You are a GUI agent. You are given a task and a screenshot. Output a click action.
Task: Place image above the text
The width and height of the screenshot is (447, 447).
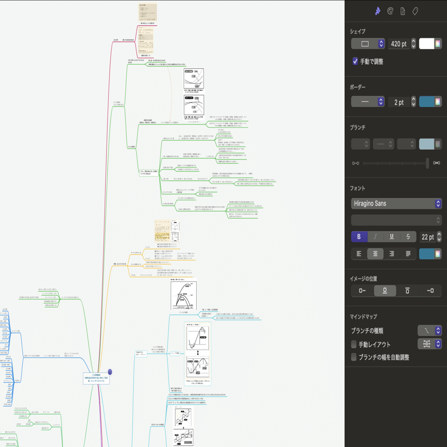click(x=385, y=291)
